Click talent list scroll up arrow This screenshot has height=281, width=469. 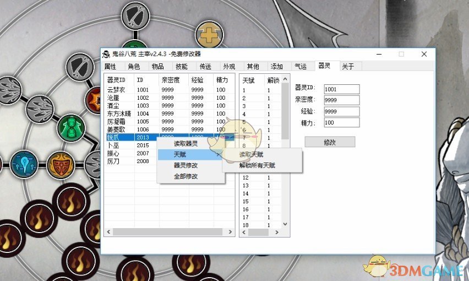tap(285, 79)
